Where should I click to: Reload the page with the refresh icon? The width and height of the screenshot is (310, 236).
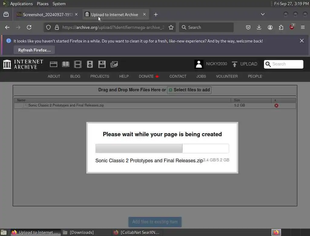[29, 27]
